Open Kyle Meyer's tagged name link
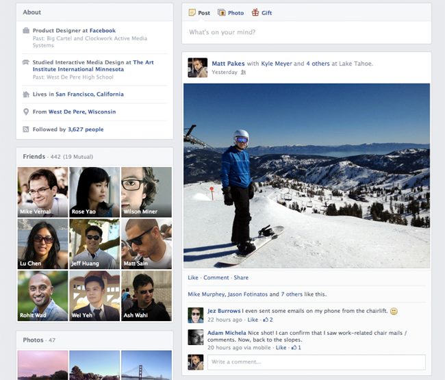Image resolution: width=445 pixels, height=380 pixels. pos(277,64)
